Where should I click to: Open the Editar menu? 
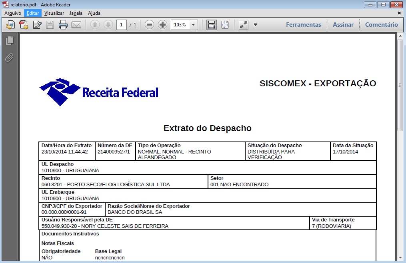[x=33, y=13]
